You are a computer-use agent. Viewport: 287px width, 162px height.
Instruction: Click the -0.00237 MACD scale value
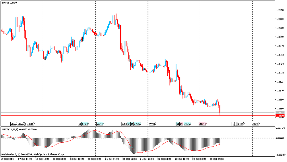point(281,155)
